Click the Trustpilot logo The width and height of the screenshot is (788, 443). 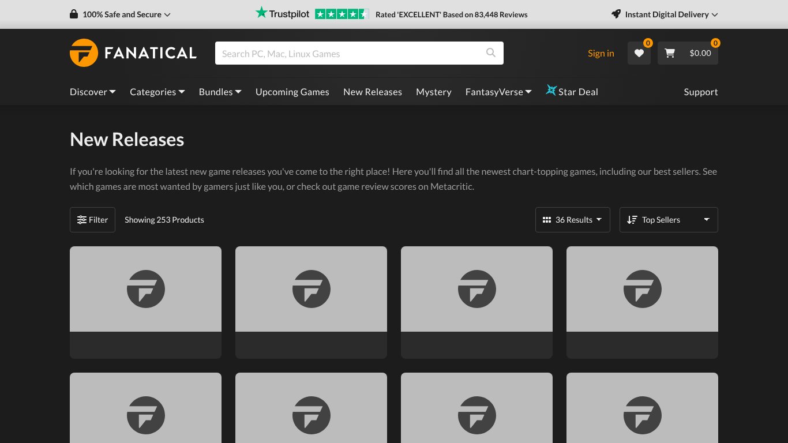[x=283, y=13]
